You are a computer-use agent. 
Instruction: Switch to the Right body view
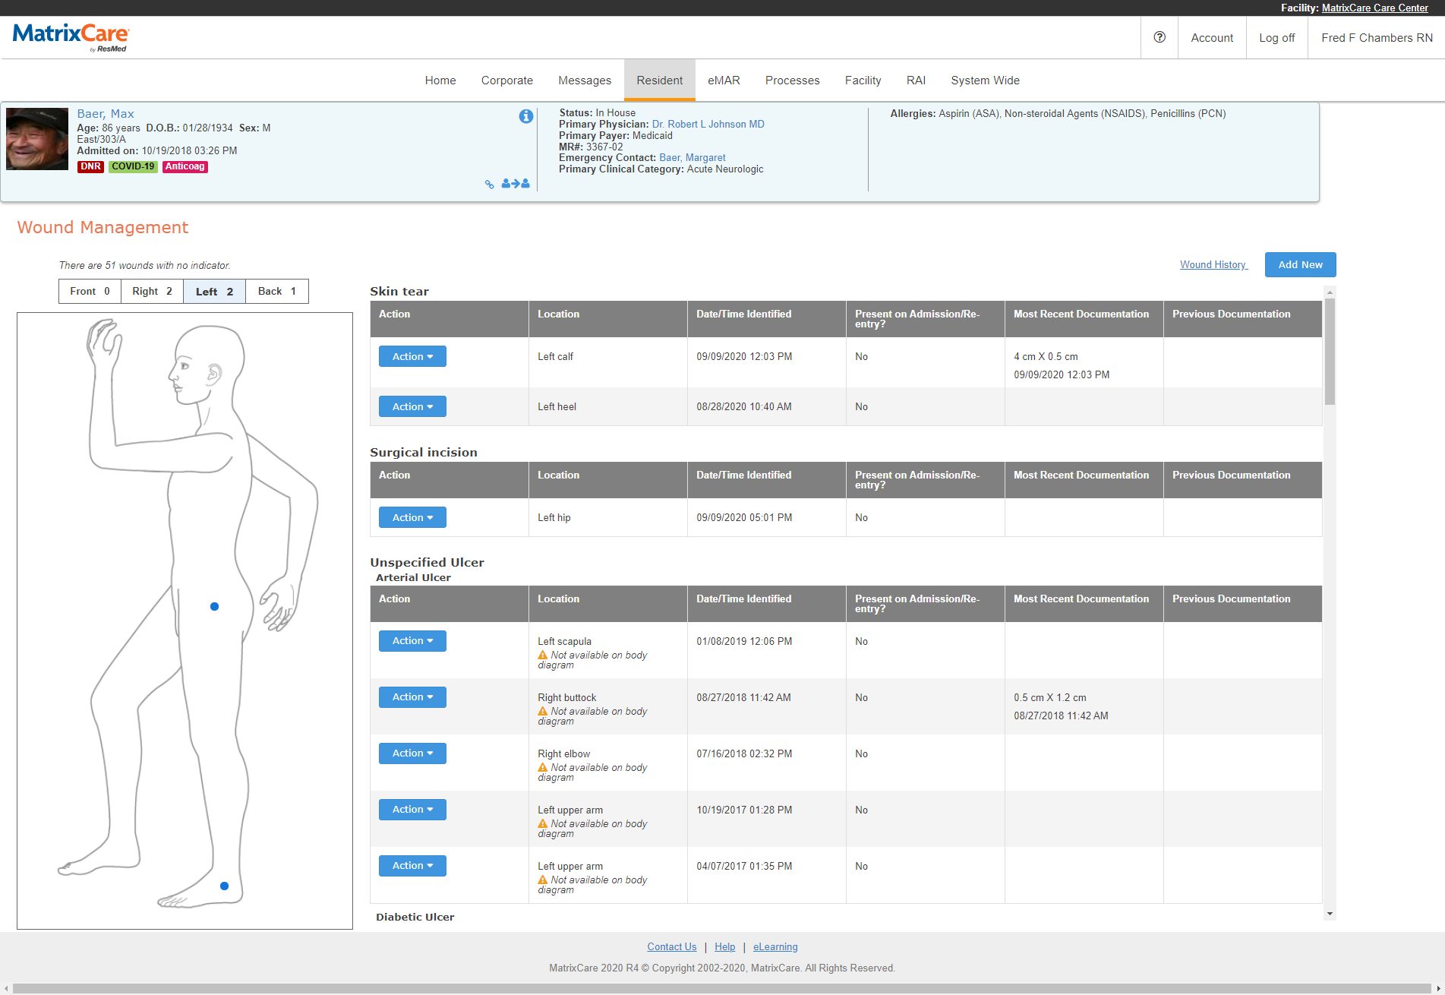click(151, 291)
